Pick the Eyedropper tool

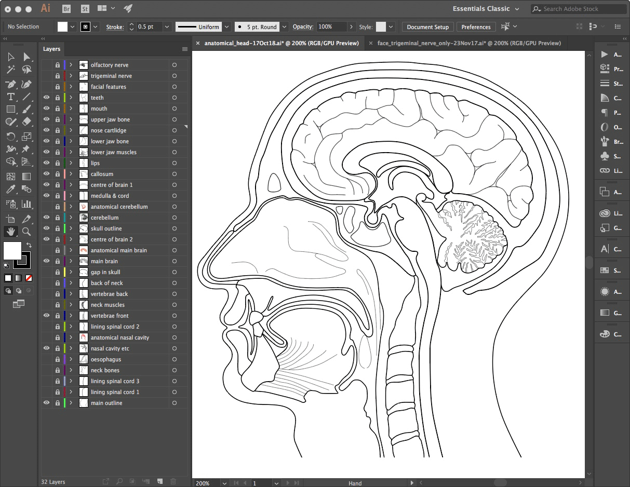click(10, 188)
